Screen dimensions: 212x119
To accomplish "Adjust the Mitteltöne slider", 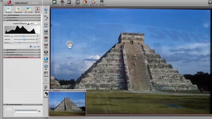I will tap(24, 36).
